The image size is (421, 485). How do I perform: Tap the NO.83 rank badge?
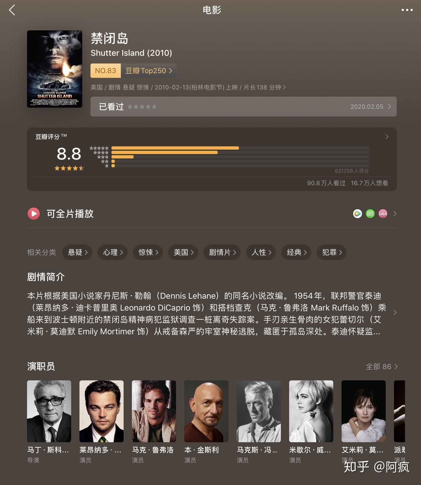[x=106, y=71]
